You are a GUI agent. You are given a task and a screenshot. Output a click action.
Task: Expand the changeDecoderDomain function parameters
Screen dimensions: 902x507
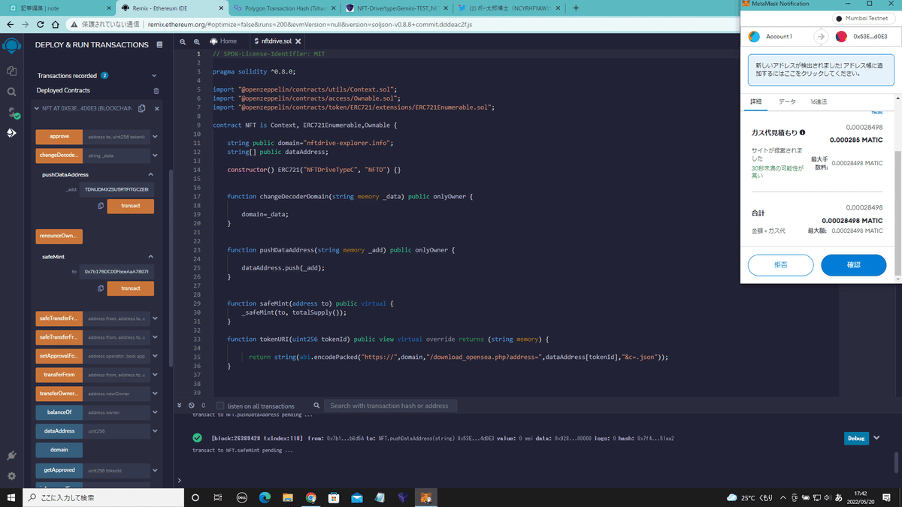coord(155,155)
